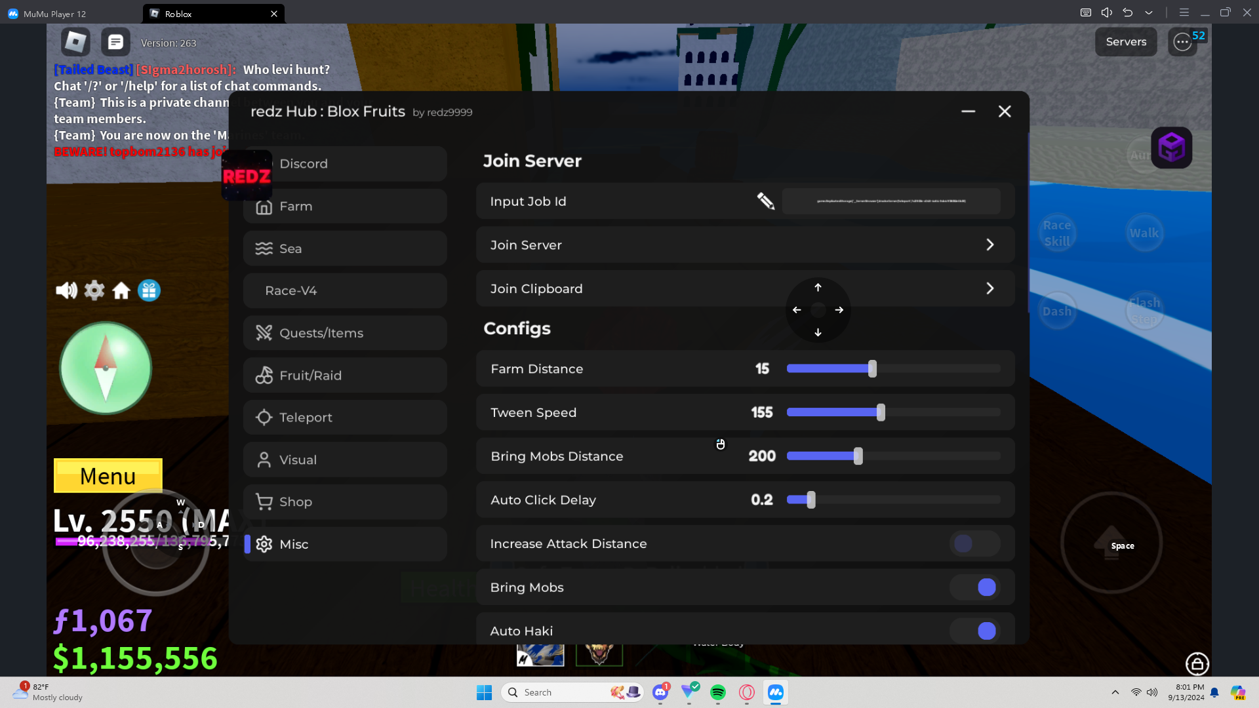Screen dimensions: 1259x708
Task: Click the Race Skill circular button
Action: click(x=1057, y=233)
